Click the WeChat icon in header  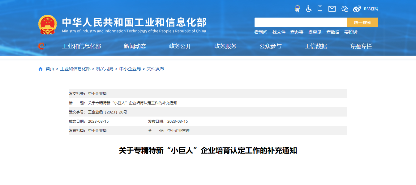tap(345, 9)
